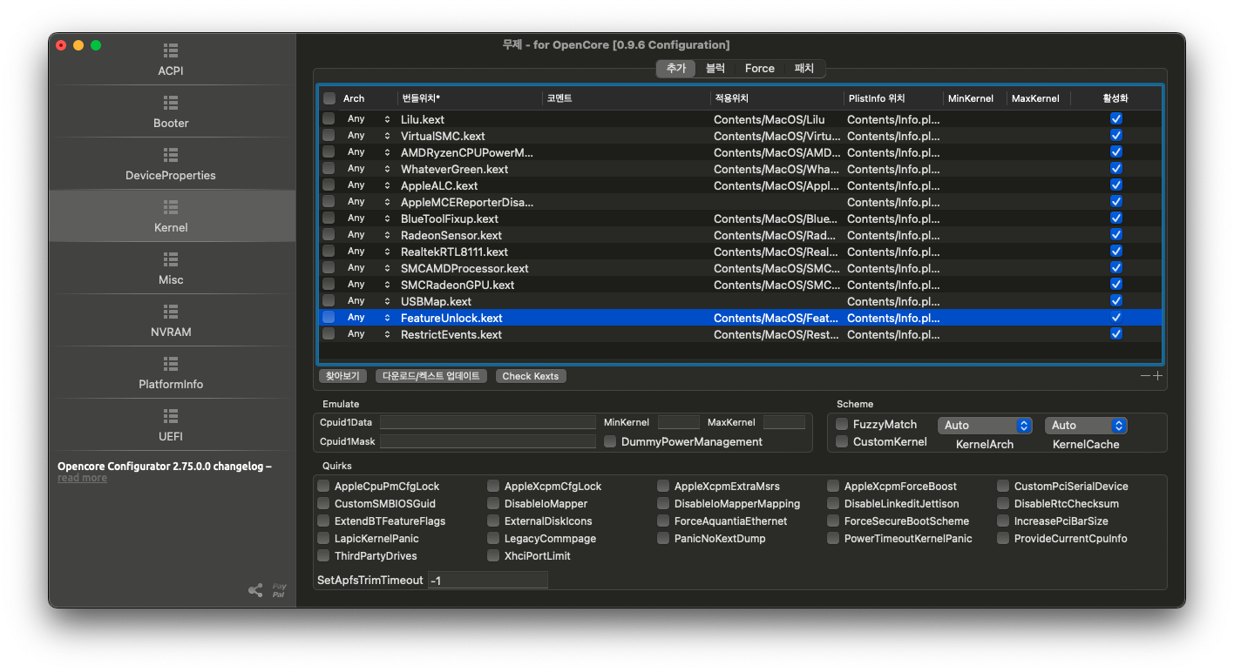Viewport: 1234px width, 672px height.
Task: Toggle the DummyPowerManagement checkbox
Action: click(610, 441)
